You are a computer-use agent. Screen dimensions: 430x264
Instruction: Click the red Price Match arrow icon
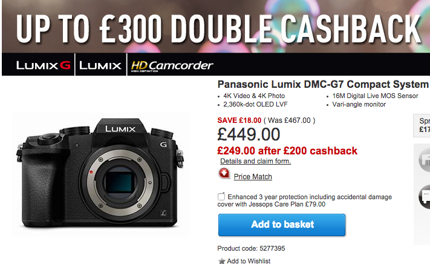click(x=224, y=173)
